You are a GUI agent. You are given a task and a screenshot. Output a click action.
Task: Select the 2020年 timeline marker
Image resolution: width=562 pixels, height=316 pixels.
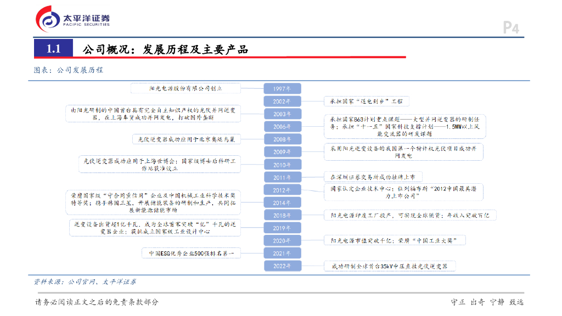coord(282,241)
